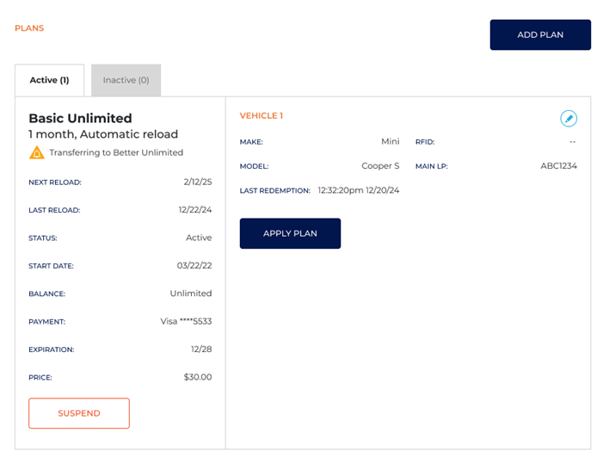Open the Inactive (0) tab
The image size is (603, 451).
(126, 80)
